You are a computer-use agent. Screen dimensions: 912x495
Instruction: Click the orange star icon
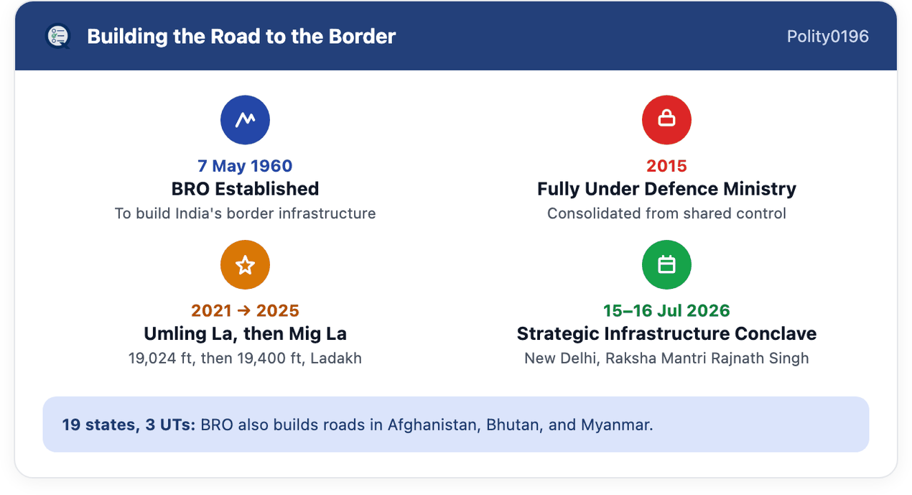click(245, 265)
